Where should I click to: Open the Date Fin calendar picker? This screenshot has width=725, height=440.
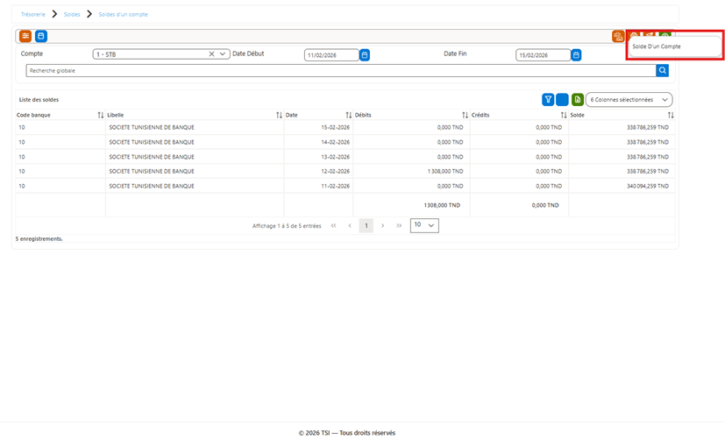coord(576,55)
